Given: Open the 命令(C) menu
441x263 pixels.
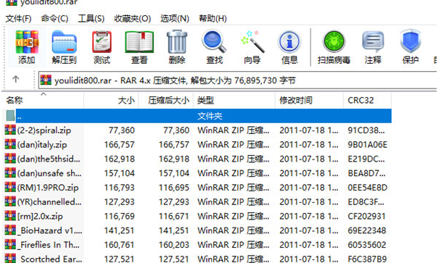Looking at the screenshot, I should coord(54,19).
